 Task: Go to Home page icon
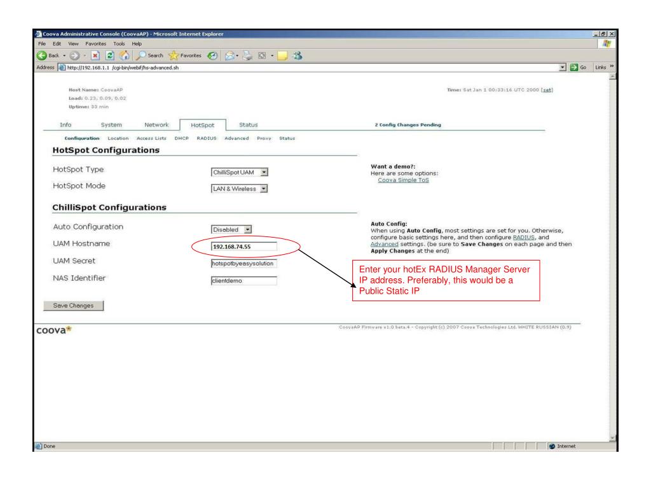tap(124, 55)
